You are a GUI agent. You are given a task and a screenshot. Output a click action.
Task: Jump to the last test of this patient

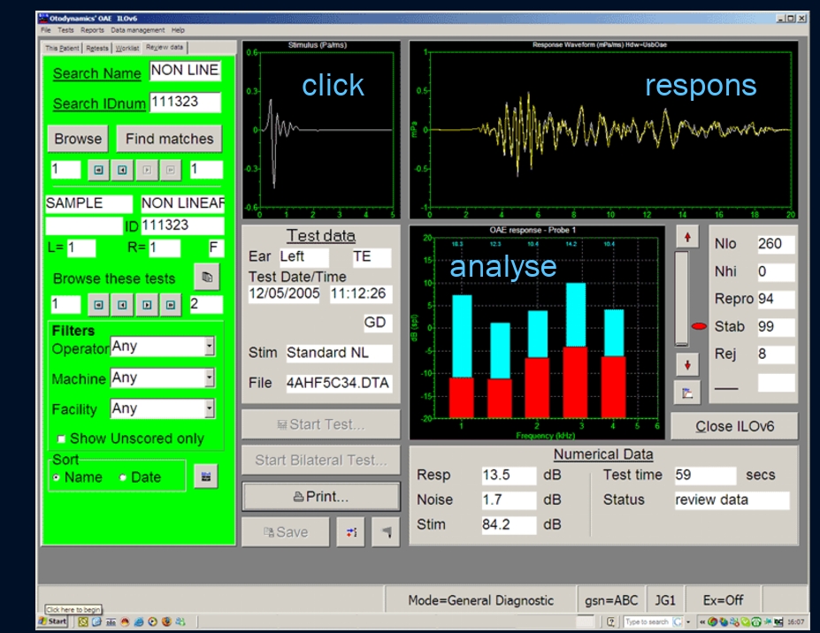tap(171, 305)
